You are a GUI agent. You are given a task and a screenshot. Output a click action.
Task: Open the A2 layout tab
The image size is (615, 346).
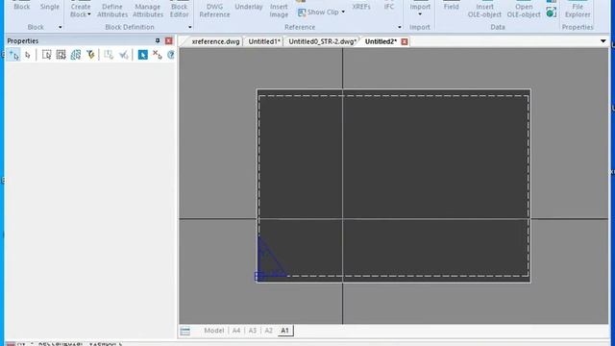coord(268,331)
